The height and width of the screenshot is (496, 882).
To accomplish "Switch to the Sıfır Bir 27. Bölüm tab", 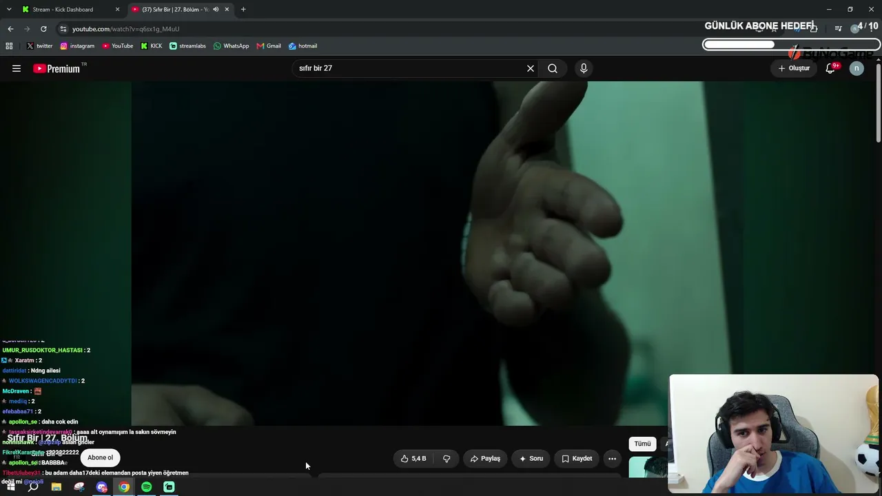I will coord(175,10).
